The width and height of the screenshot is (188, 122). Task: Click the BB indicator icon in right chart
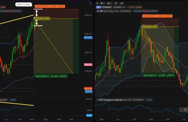point(98,11)
